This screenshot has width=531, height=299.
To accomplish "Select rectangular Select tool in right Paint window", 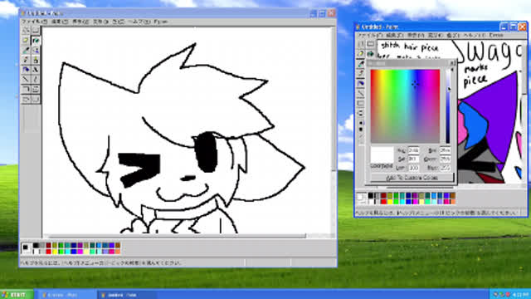I will (371, 44).
